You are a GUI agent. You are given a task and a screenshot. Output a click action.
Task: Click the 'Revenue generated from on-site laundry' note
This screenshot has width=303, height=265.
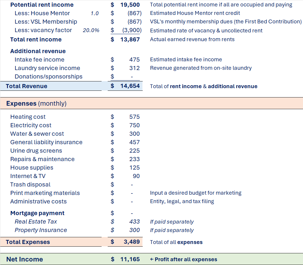coord(201,68)
